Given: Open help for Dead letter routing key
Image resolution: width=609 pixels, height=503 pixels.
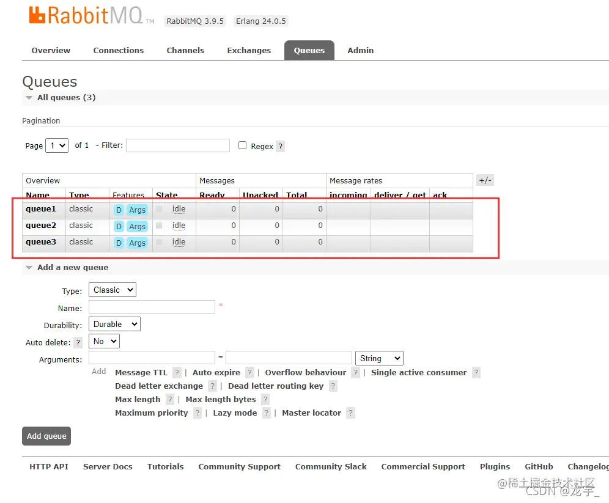Looking at the screenshot, I should click(333, 386).
